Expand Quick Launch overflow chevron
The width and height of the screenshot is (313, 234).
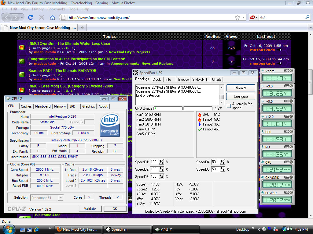point(50,228)
